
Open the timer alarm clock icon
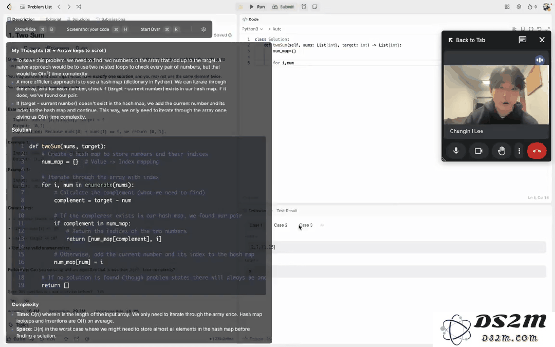(x=304, y=7)
